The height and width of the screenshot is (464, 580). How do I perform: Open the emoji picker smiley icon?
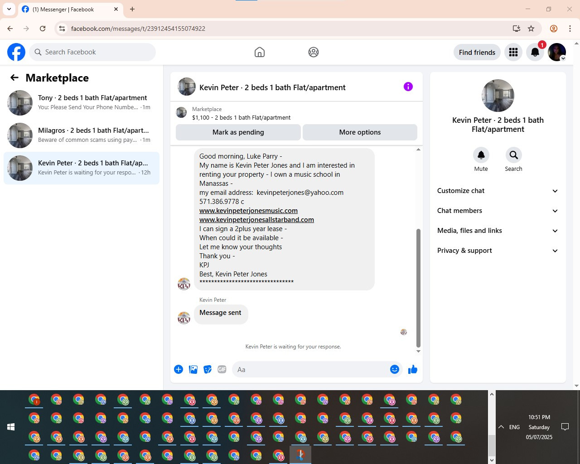coord(395,369)
